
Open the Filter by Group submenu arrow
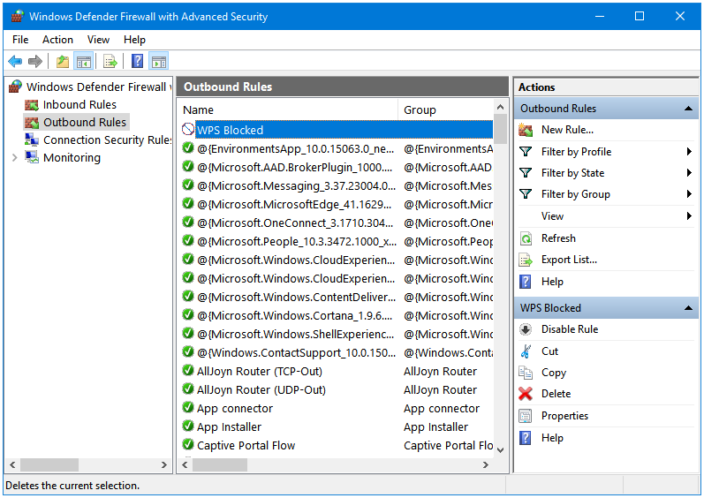[689, 194]
